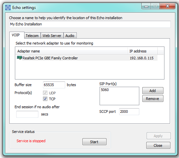Click the Buffer size input field

(54, 85)
